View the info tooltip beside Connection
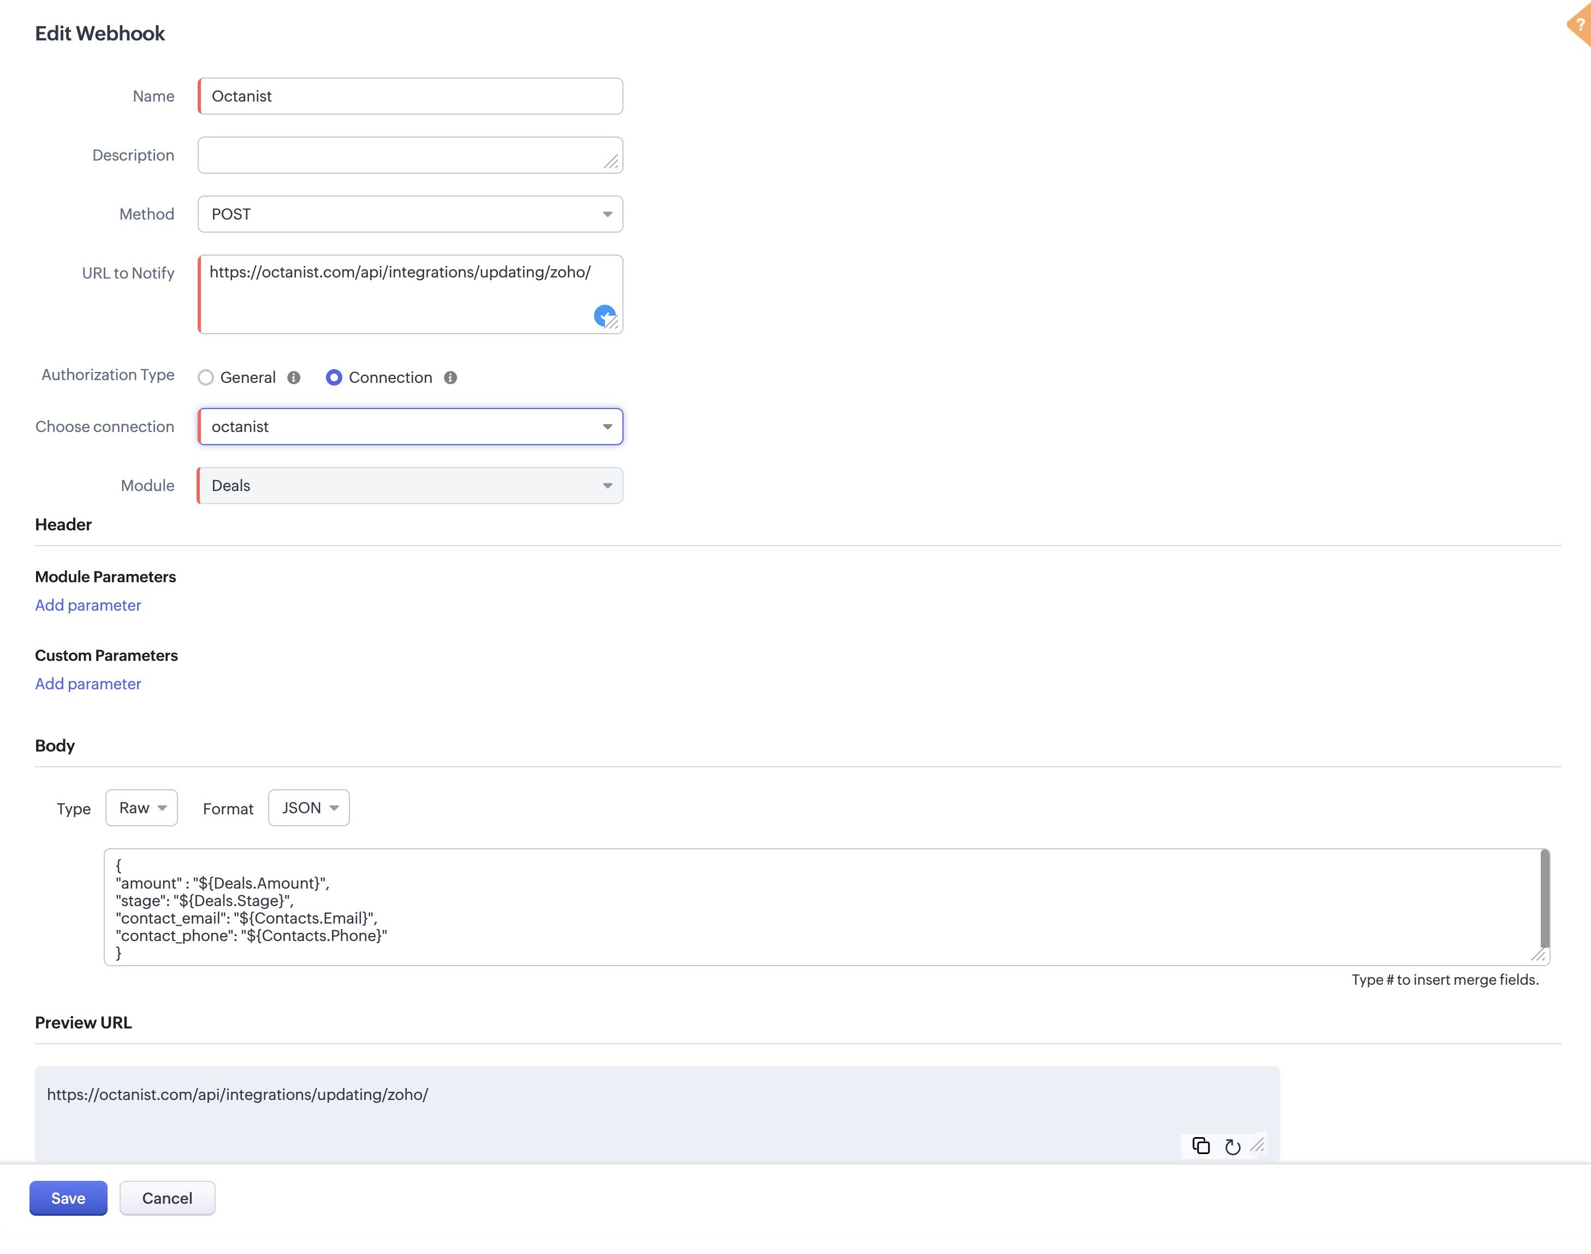1591x1254 pixels. (x=450, y=377)
